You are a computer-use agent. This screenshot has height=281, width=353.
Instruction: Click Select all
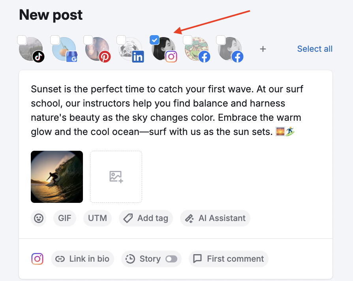pyautogui.click(x=315, y=49)
